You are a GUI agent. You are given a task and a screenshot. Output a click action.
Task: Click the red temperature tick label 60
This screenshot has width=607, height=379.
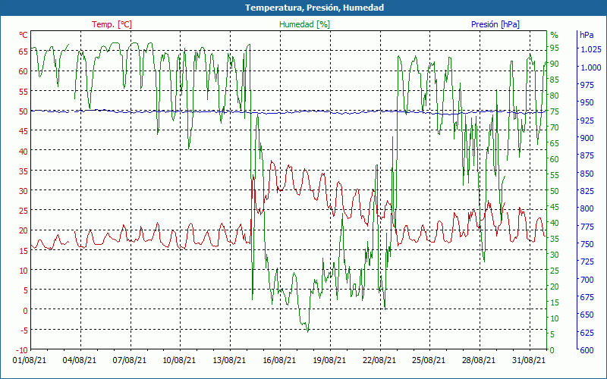(x=24, y=71)
